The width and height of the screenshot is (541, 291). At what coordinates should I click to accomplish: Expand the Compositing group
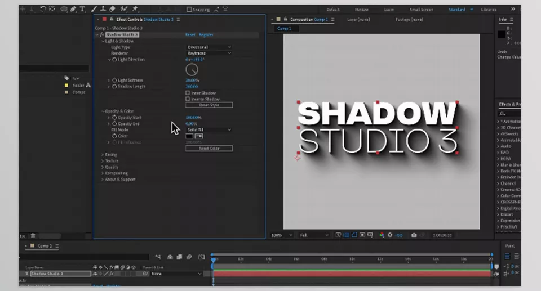tap(103, 173)
